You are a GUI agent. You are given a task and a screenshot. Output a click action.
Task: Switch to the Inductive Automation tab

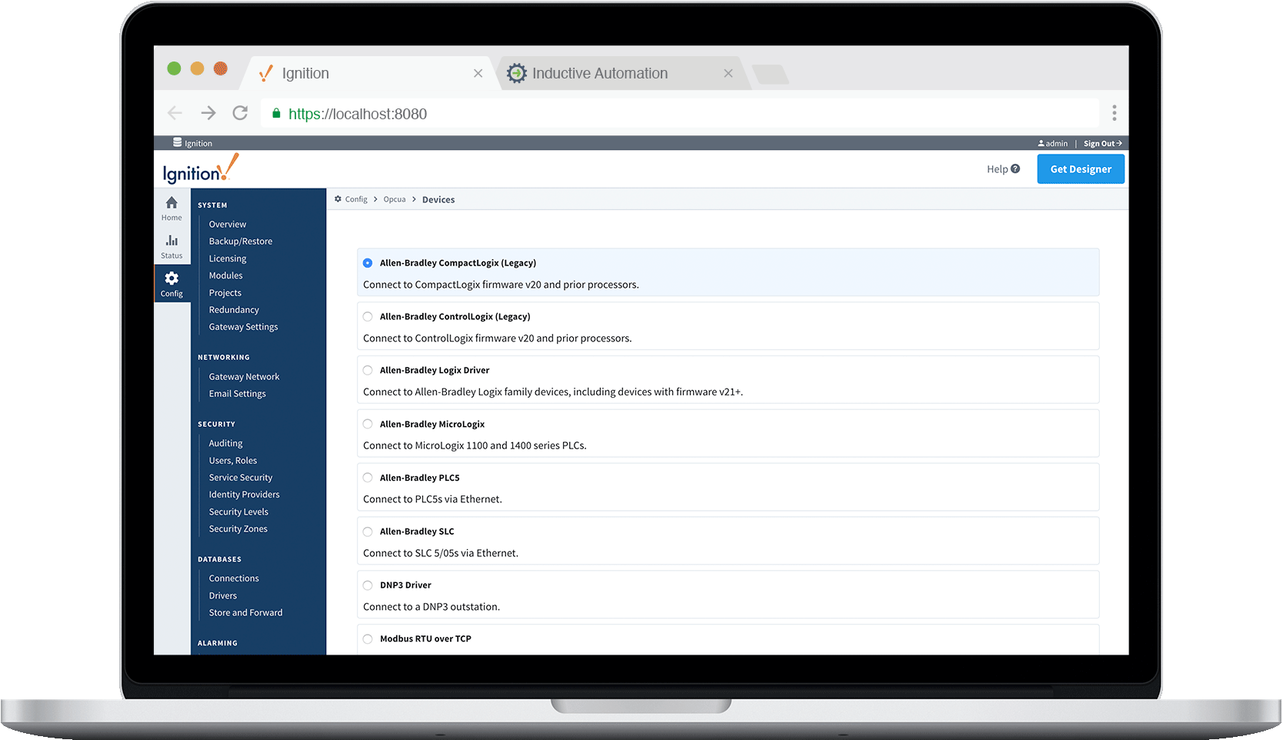pos(600,74)
